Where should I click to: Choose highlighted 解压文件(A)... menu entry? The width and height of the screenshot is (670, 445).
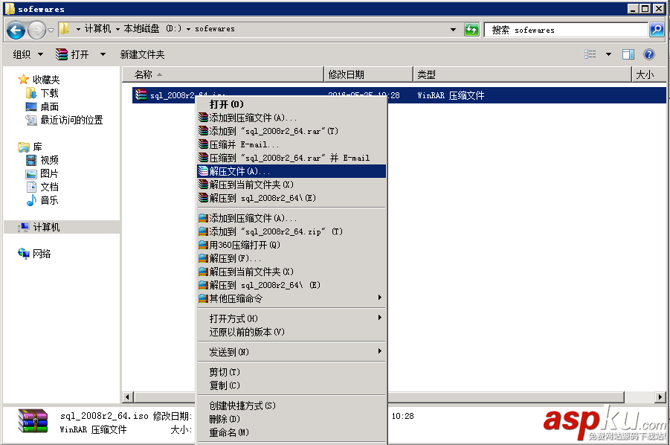[x=291, y=171]
